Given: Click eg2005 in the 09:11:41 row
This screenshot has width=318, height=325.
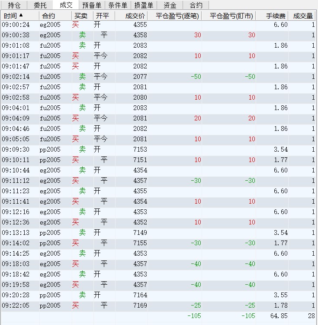Looking at the screenshot, I should tap(50, 201).
